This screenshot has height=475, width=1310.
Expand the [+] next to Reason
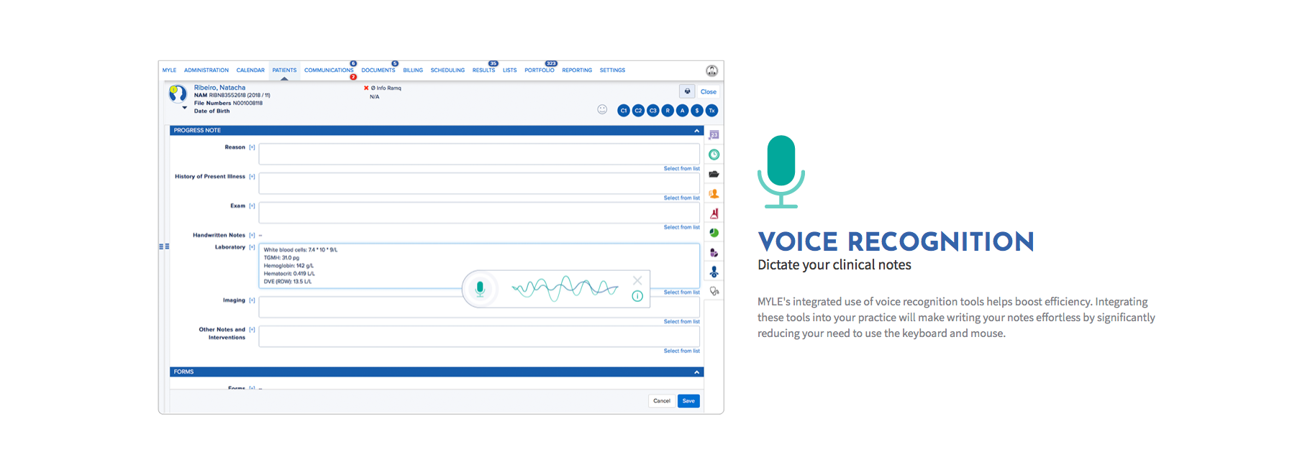[x=252, y=147]
